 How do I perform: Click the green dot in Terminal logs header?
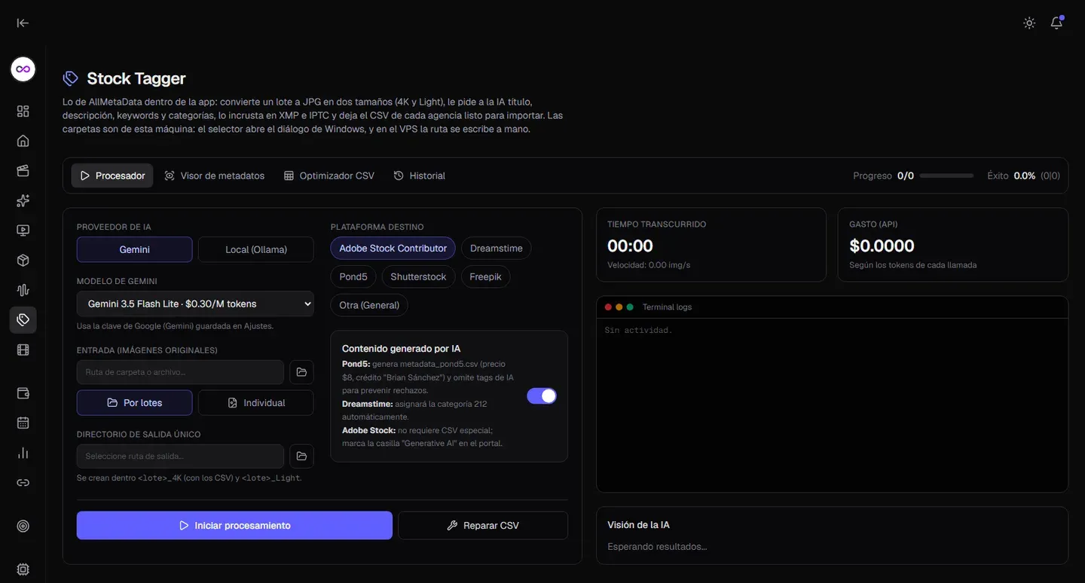point(630,307)
